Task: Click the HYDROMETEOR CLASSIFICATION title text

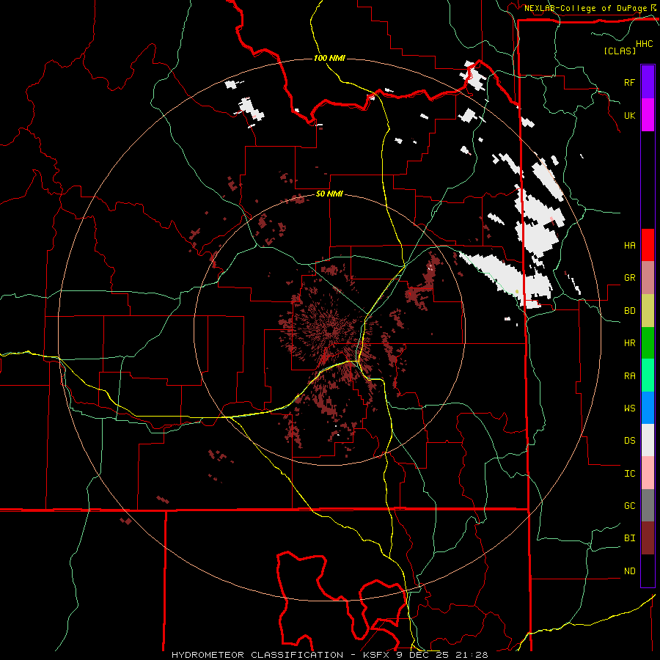Action: (257, 655)
